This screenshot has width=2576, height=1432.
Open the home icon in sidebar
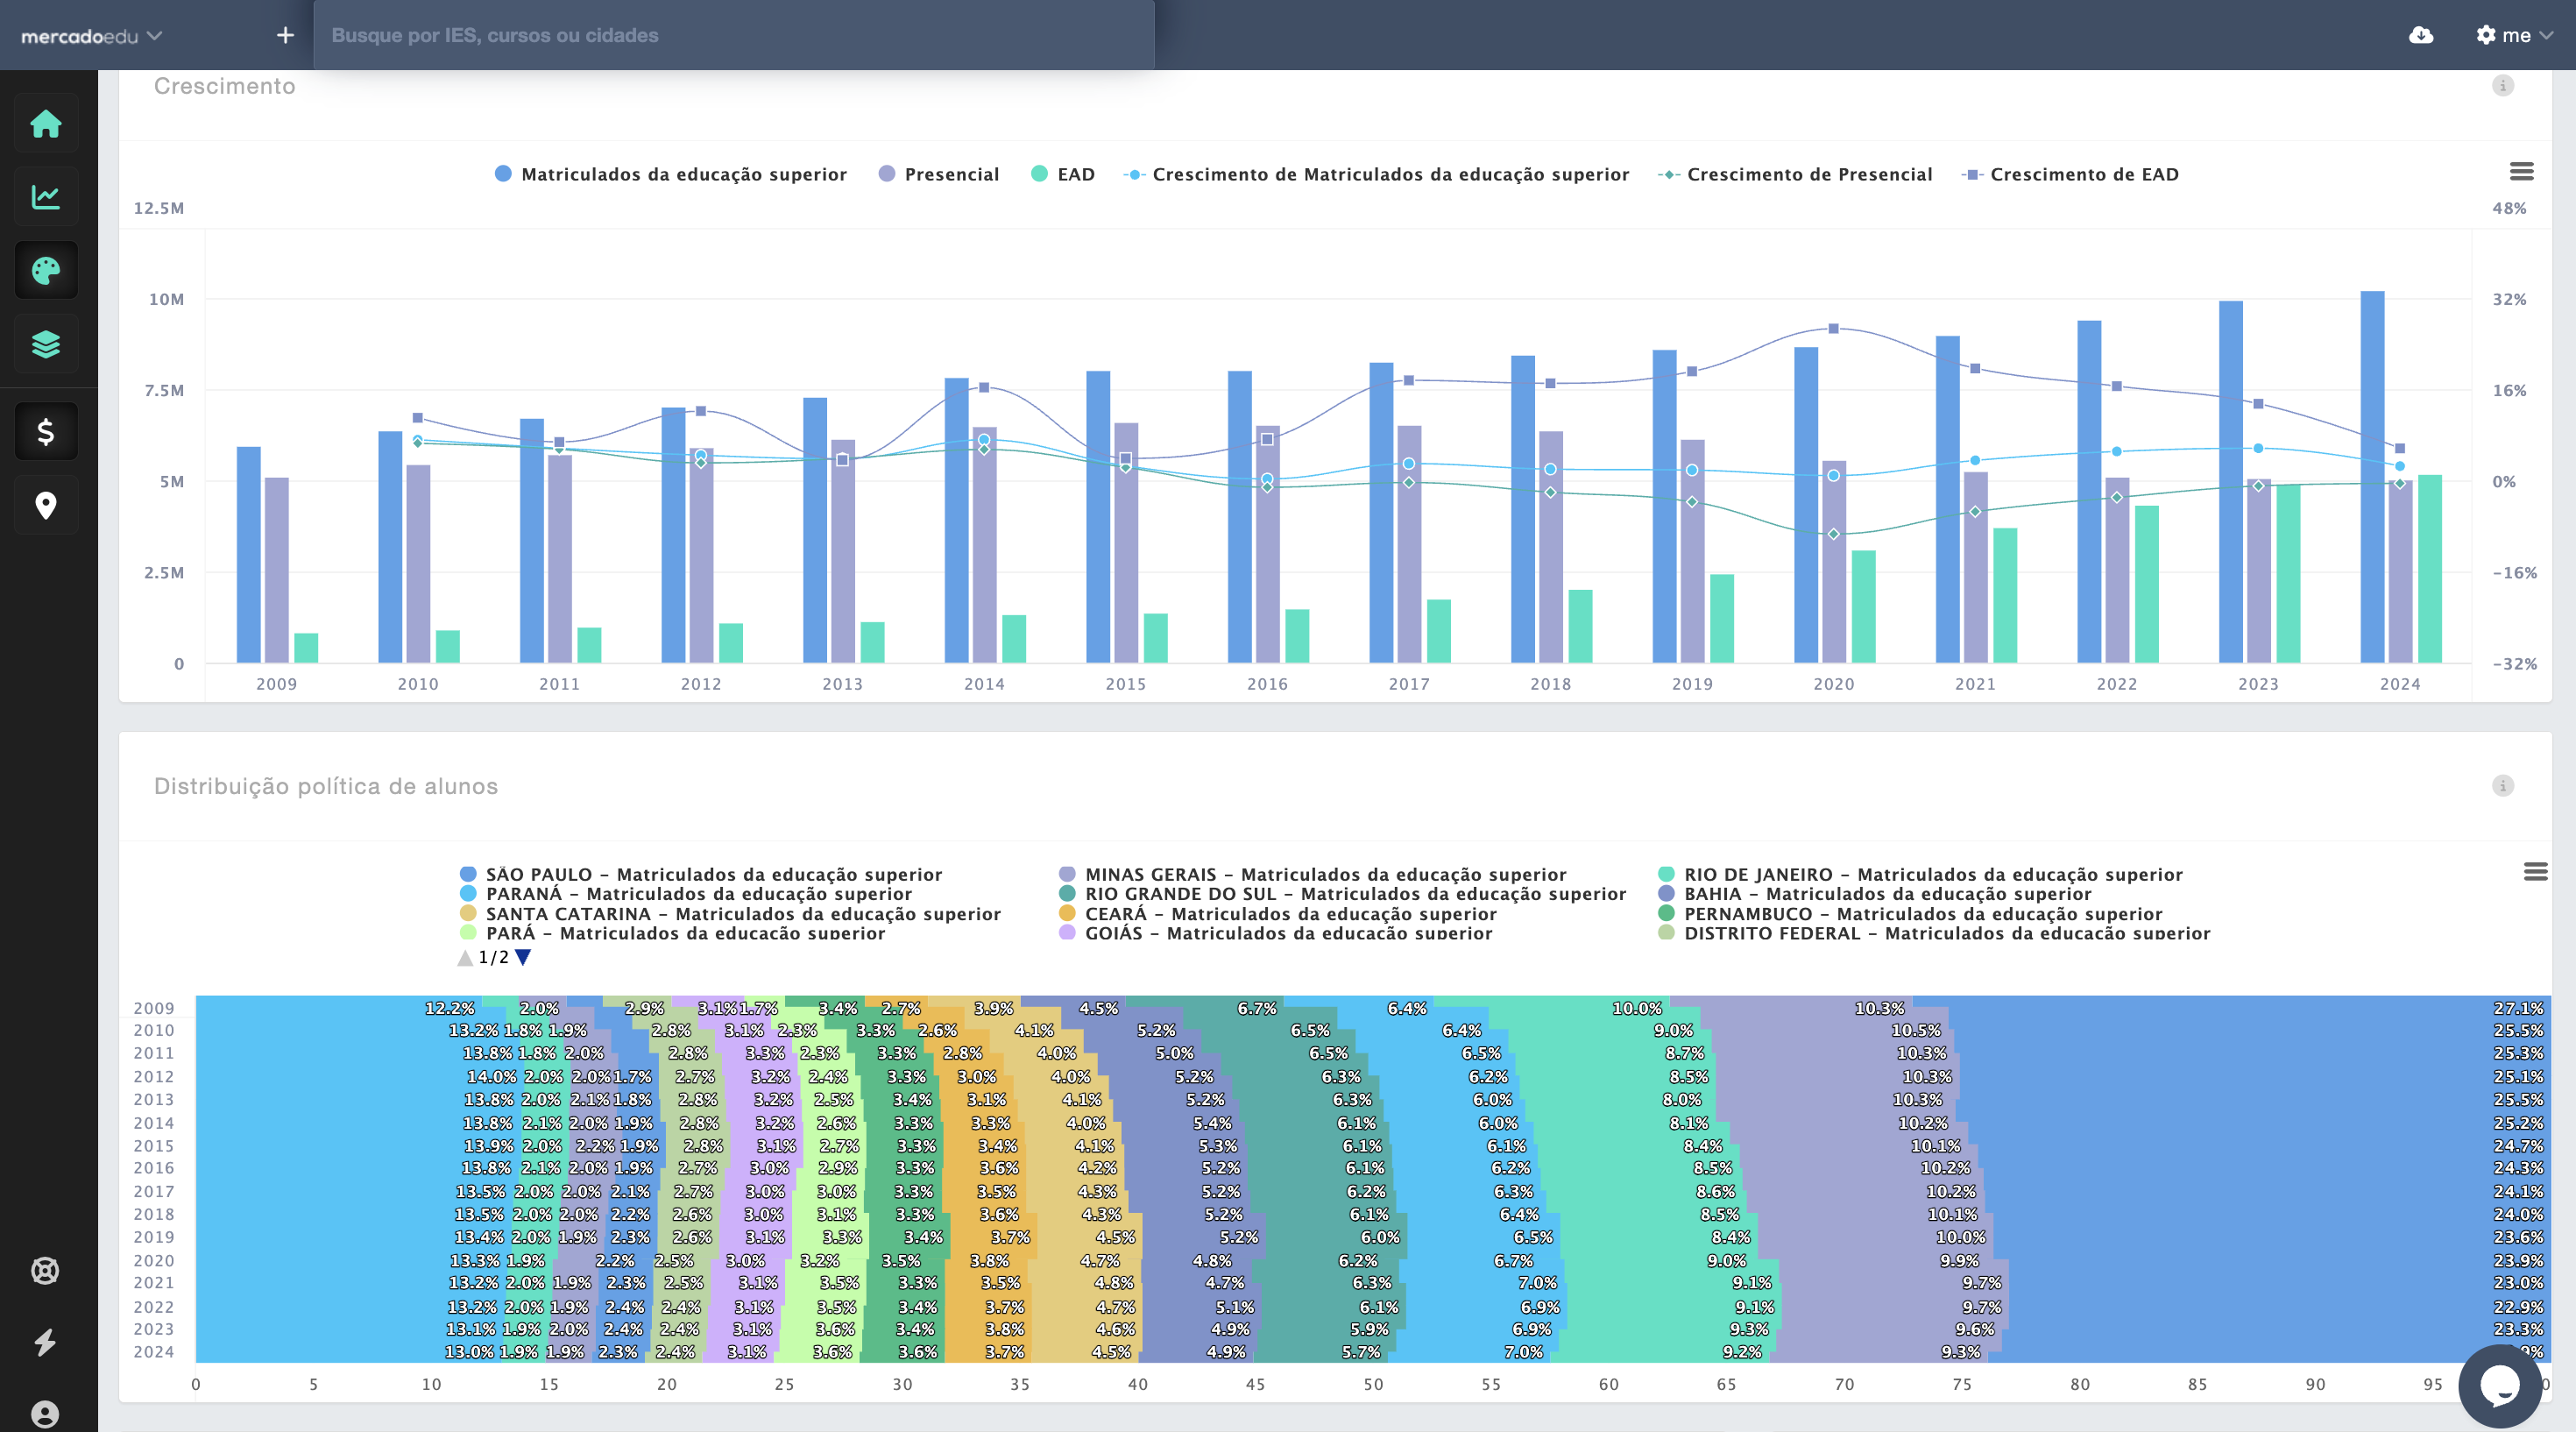[46, 124]
